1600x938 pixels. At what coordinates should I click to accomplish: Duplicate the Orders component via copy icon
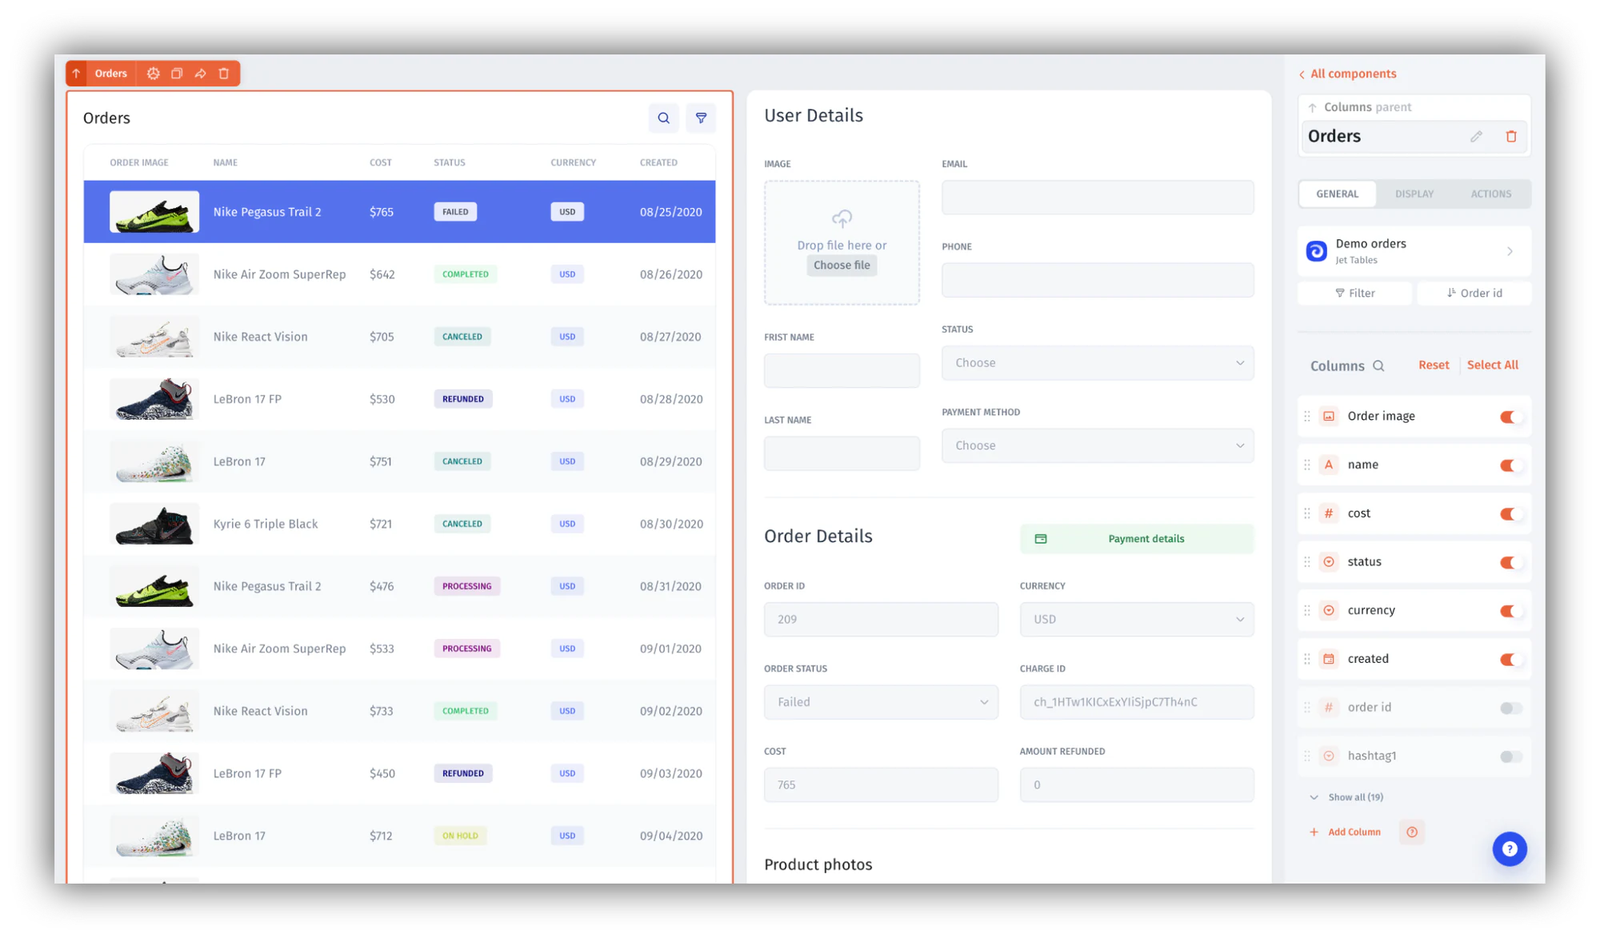click(x=177, y=74)
